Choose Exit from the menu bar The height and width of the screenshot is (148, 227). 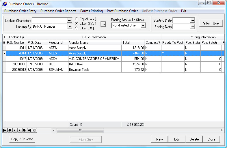tap(184, 11)
